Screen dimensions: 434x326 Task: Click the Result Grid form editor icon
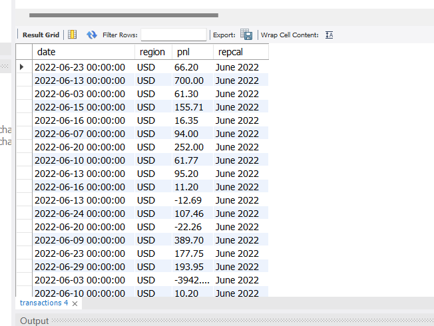tap(73, 35)
